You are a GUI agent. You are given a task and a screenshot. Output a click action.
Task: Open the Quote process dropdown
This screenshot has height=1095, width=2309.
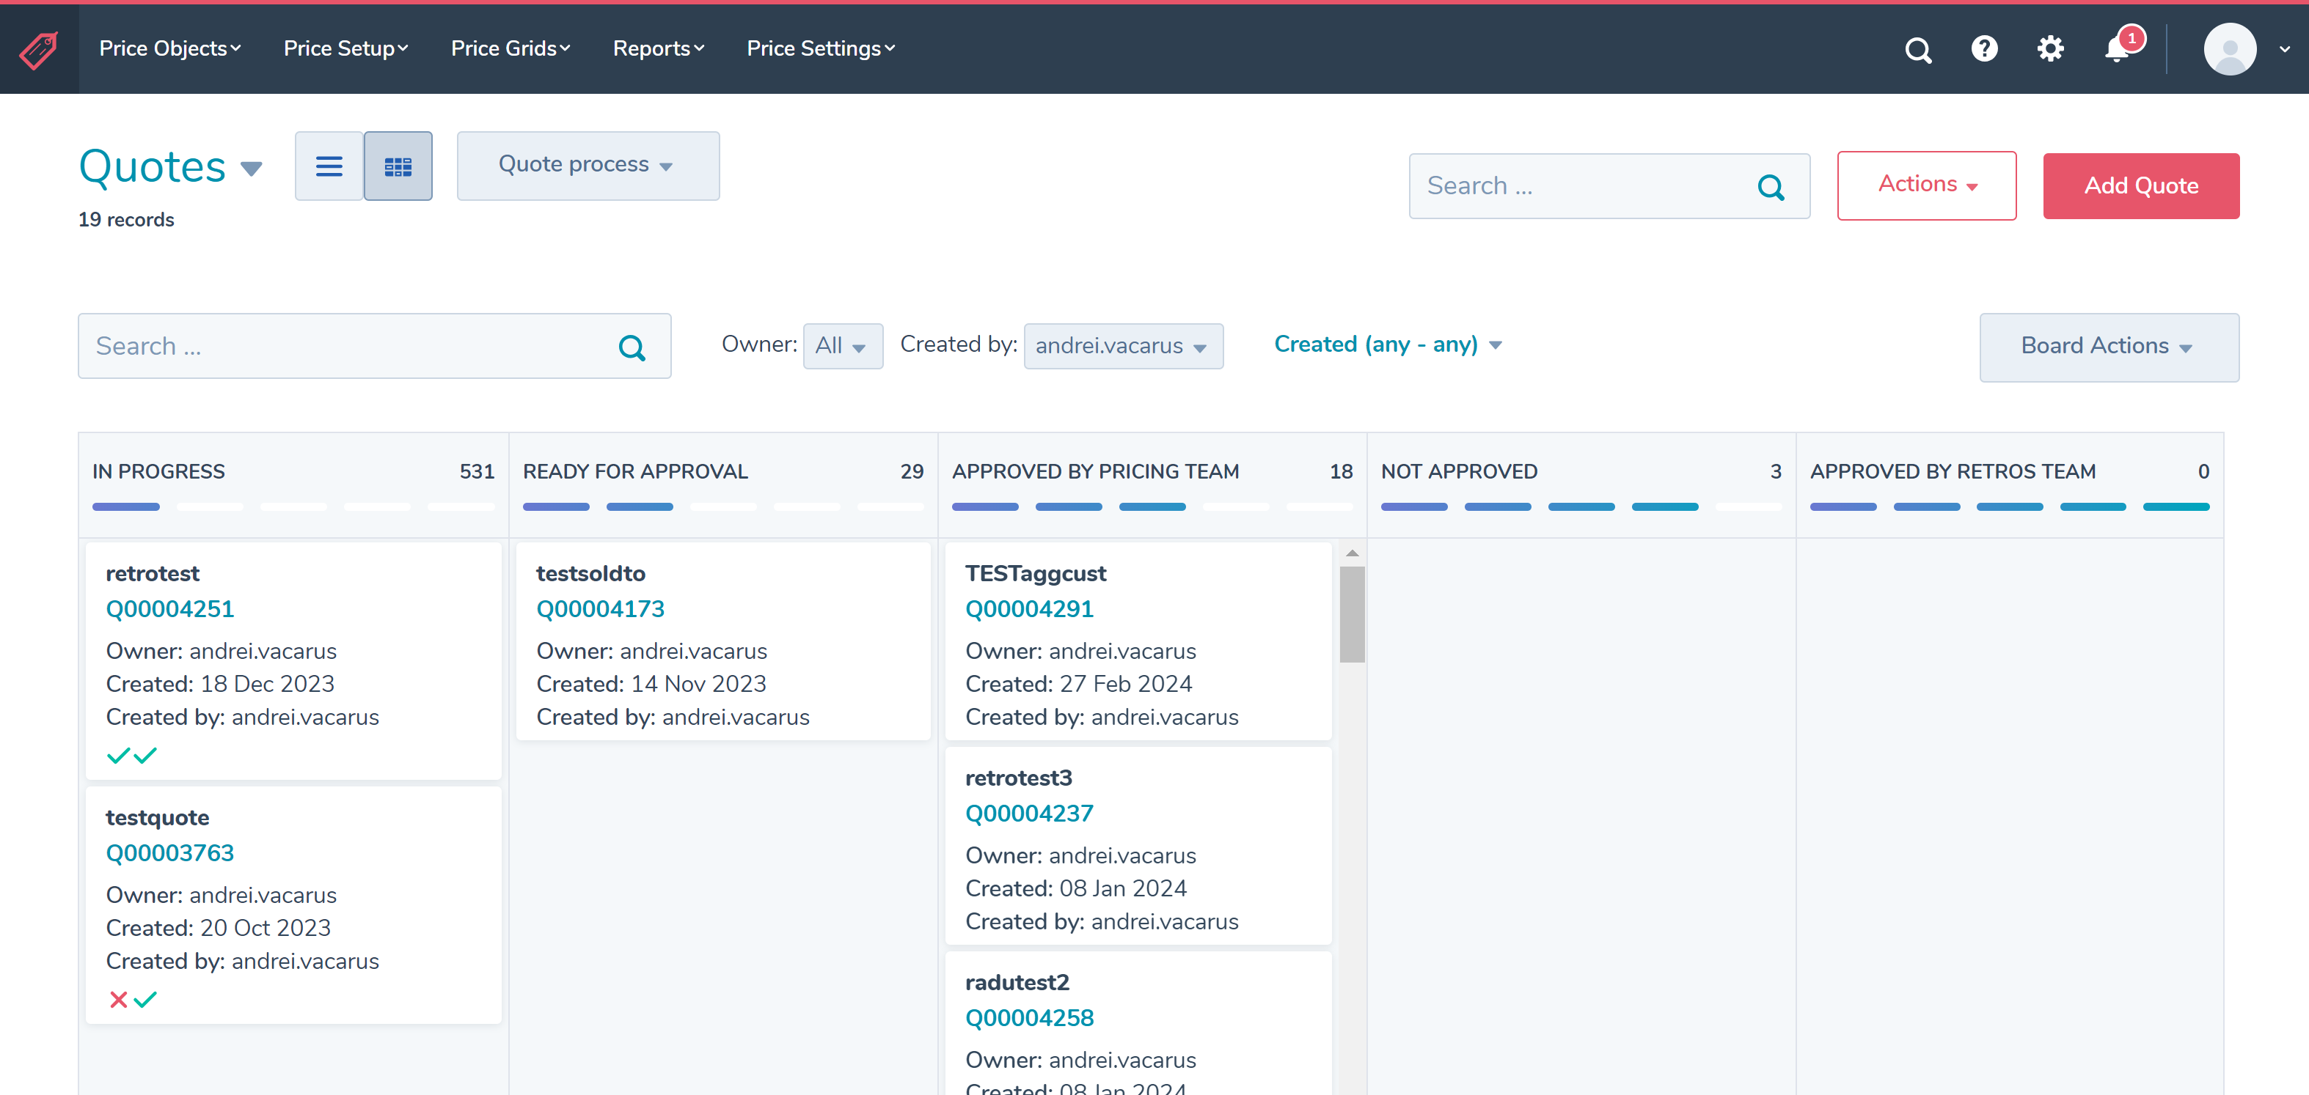[x=588, y=165]
